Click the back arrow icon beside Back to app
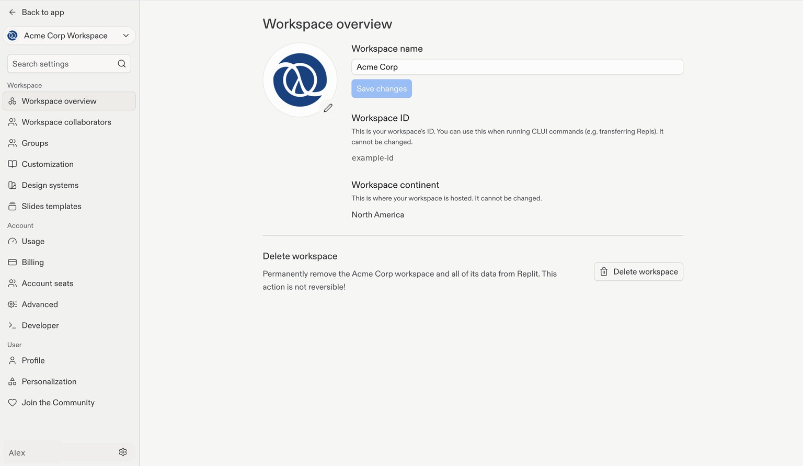Viewport: 803px width, 466px height. pyautogui.click(x=13, y=12)
